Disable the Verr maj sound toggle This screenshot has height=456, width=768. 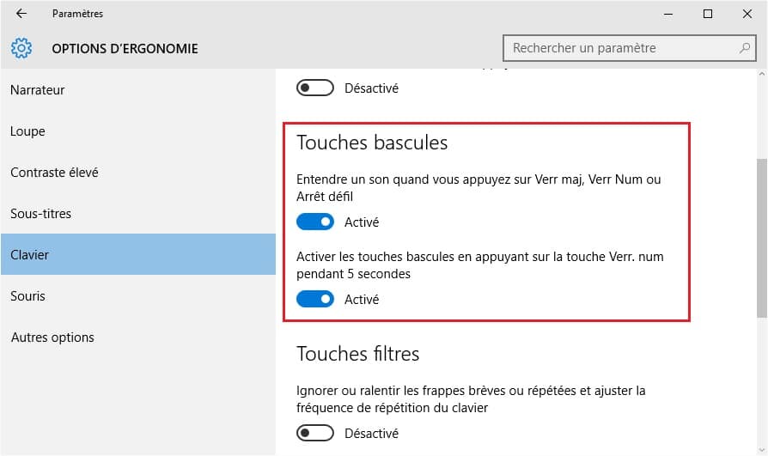click(315, 222)
